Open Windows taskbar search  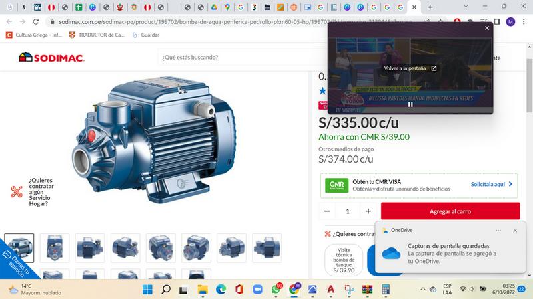tap(165, 290)
